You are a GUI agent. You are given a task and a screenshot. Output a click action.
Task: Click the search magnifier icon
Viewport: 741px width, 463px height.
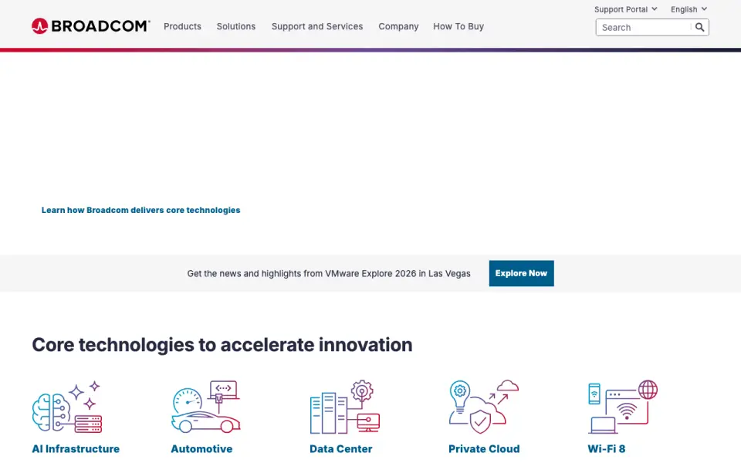pyautogui.click(x=700, y=28)
